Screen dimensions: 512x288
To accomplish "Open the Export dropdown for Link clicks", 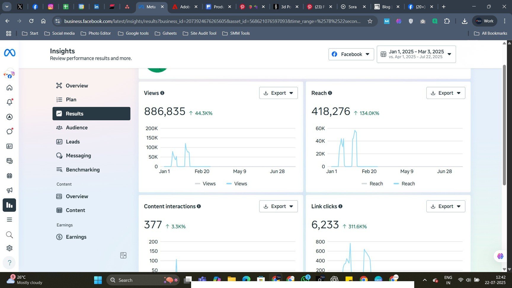I will pos(446,206).
